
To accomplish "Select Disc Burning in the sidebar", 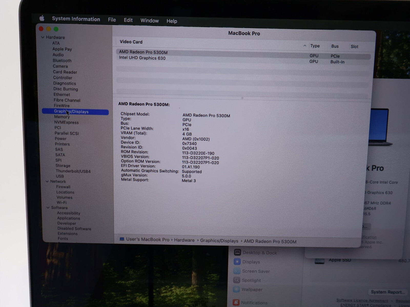I will click(x=66, y=89).
